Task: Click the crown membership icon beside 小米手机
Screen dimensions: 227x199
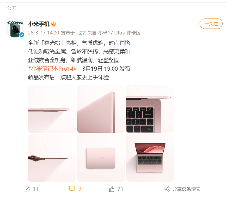Action: pos(54,24)
